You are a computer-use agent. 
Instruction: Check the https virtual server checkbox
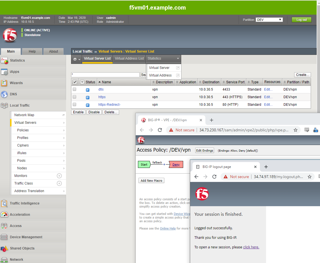74,97
